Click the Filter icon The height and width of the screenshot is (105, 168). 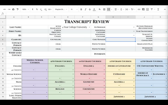(x=152, y=10)
